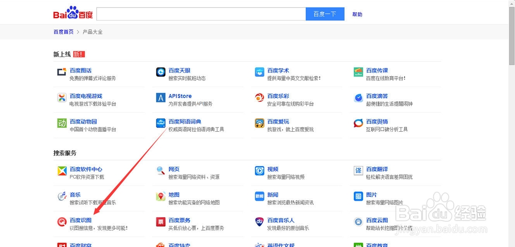Click the 百度爱玩 product icon
The image size is (515, 247).
(260, 123)
